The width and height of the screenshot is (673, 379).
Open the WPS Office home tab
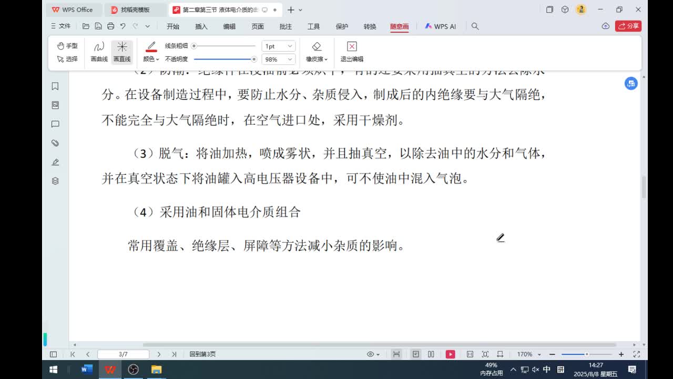click(72, 9)
